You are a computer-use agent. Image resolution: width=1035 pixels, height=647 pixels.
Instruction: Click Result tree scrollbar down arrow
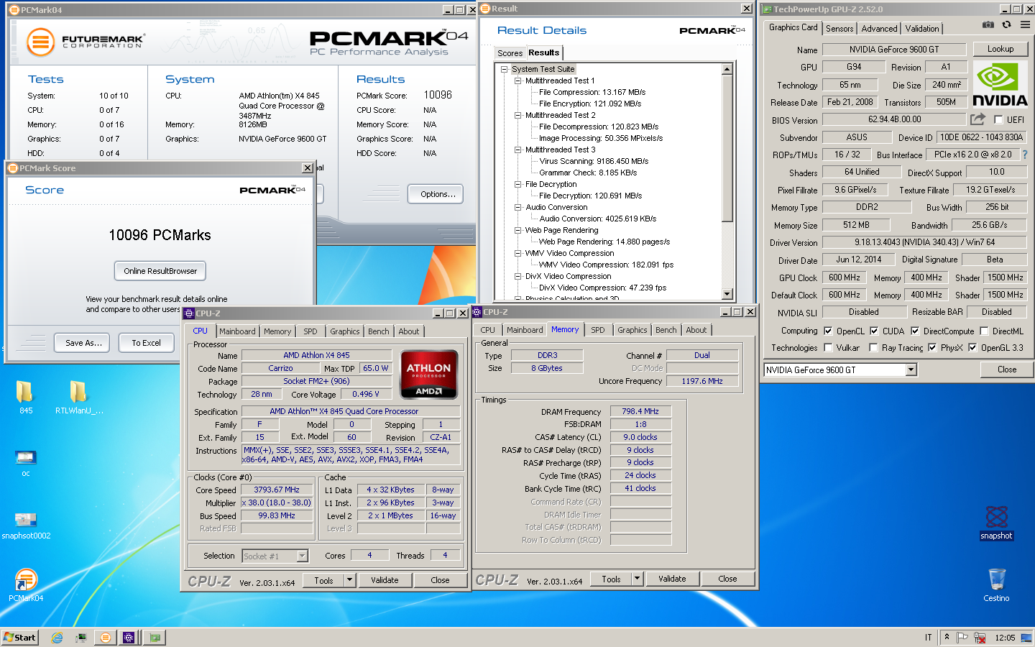pos(727,293)
